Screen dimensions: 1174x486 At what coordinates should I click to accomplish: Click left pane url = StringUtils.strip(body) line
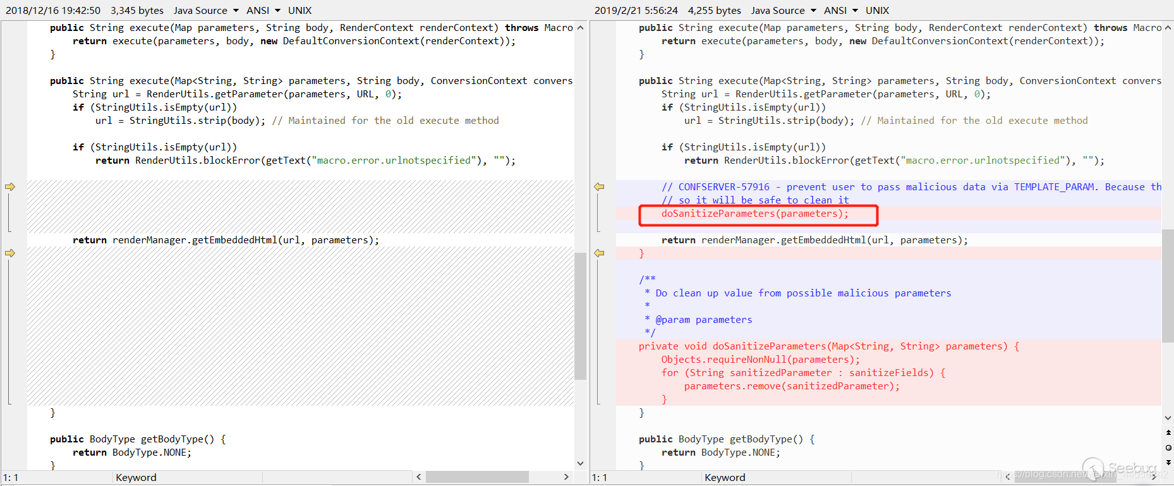[297, 121]
